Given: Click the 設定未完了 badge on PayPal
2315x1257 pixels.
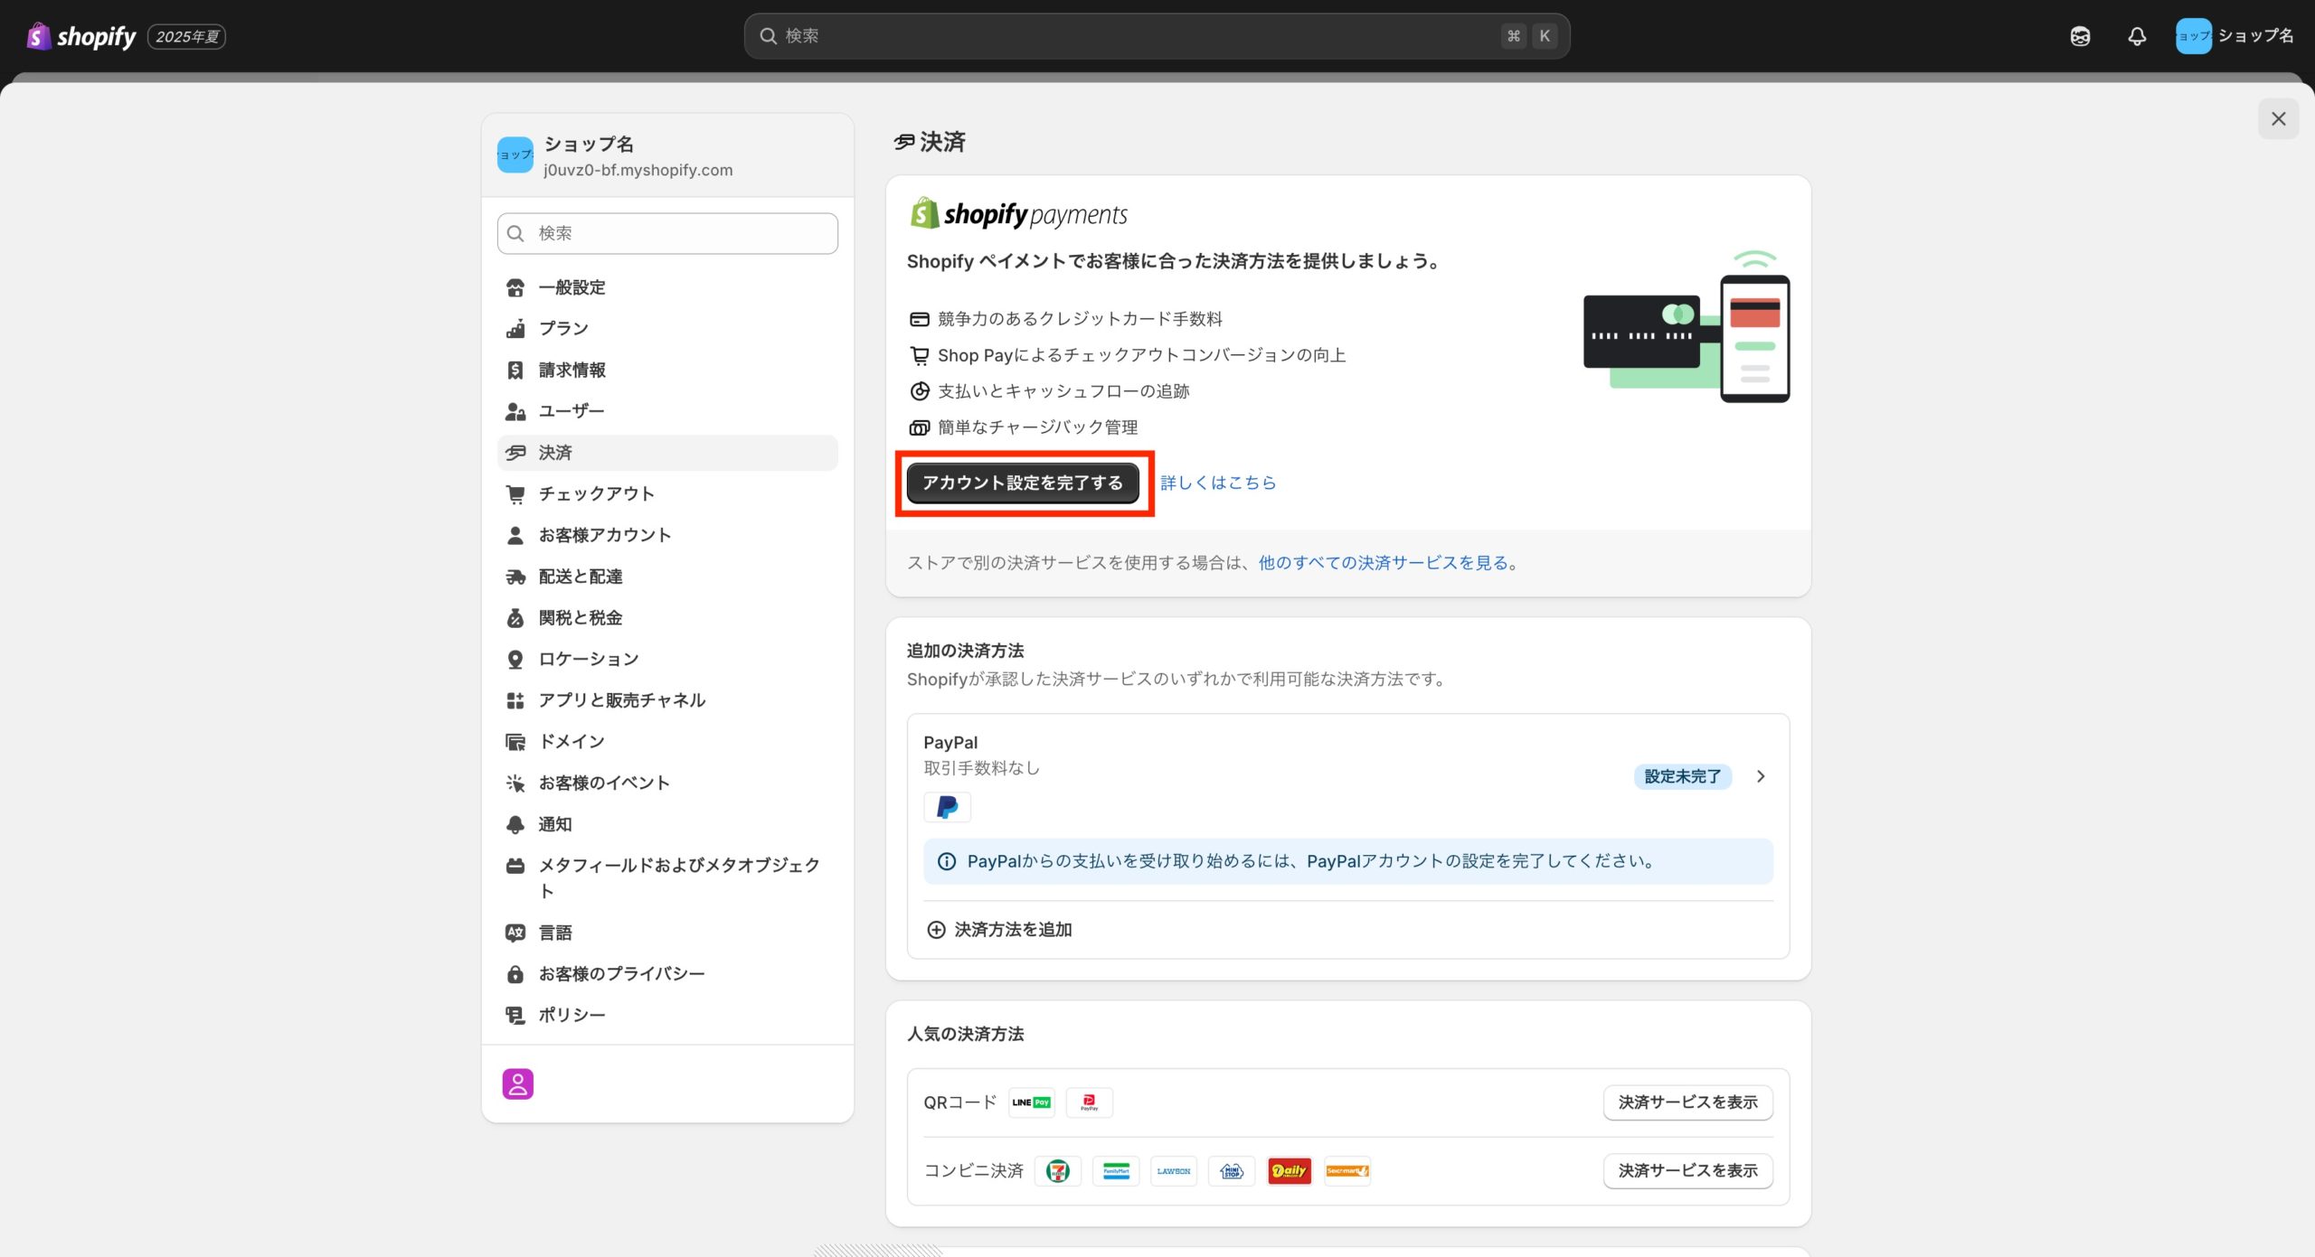Looking at the screenshot, I should click(1681, 776).
